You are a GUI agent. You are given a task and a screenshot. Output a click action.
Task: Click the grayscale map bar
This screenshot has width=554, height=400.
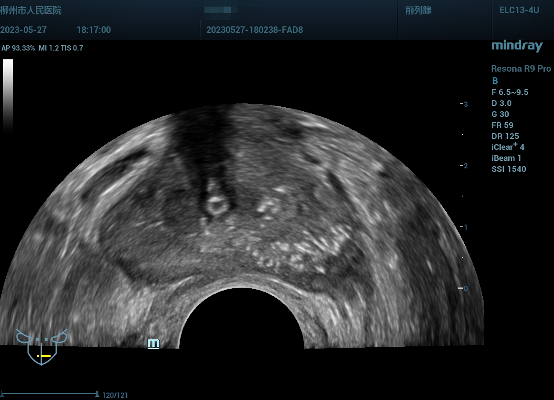pyautogui.click(x=8, y=95)
